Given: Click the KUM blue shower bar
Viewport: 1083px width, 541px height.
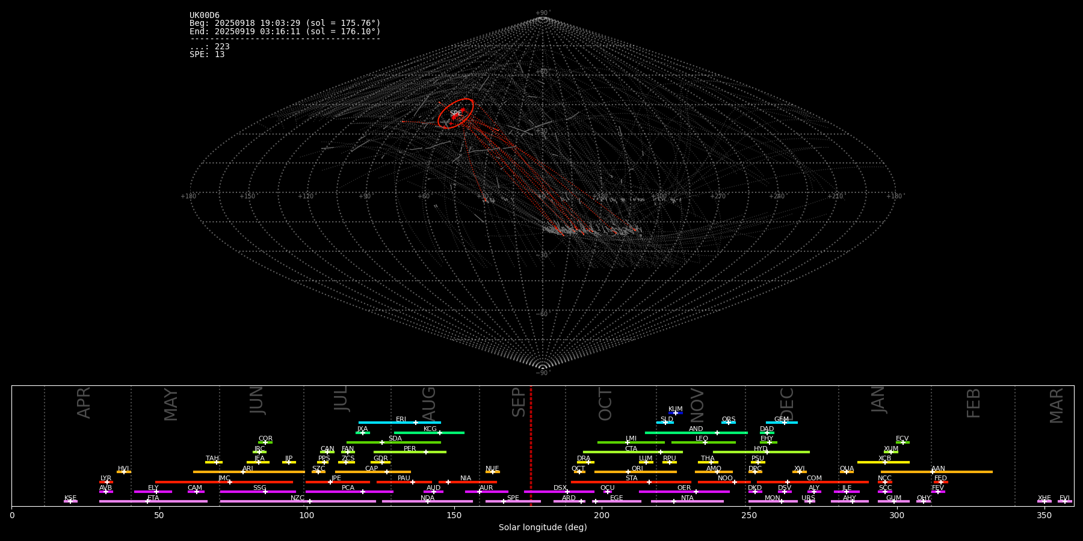Looking at the screenshot, I should [676, 413].
